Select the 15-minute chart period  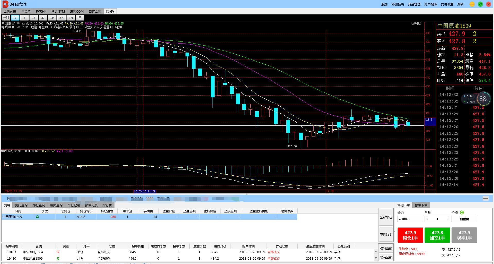34,18
